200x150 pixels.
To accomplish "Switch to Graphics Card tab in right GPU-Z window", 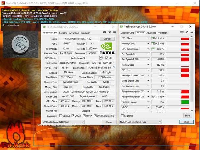I will 127,33.
